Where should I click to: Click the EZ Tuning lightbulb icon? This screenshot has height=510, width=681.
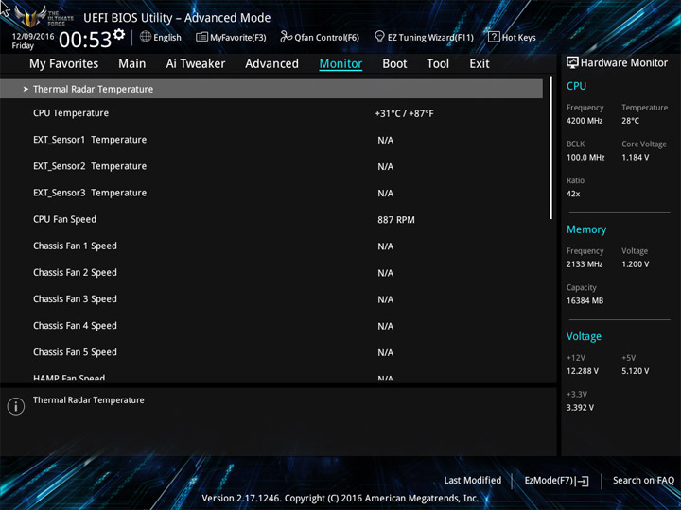tap(379, 37)
